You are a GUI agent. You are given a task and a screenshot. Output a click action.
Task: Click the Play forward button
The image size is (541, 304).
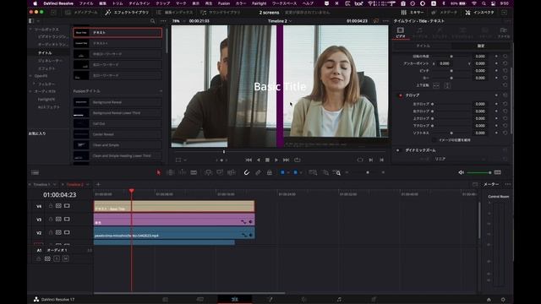coord(276,160)
